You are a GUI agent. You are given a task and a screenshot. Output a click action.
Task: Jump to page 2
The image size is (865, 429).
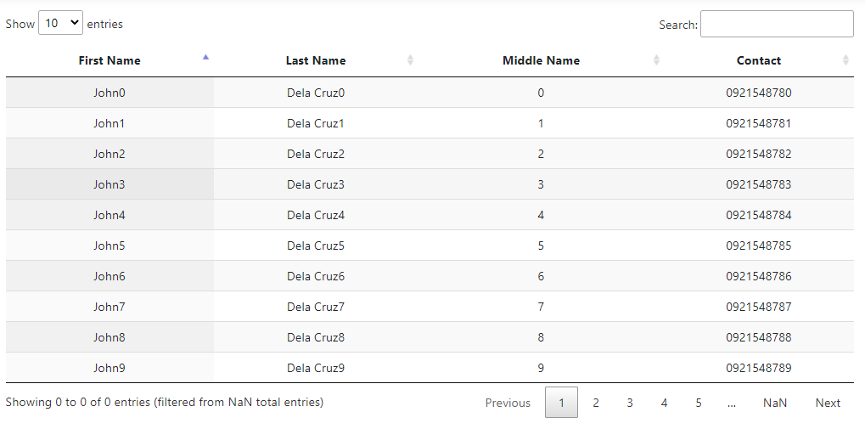596,404
